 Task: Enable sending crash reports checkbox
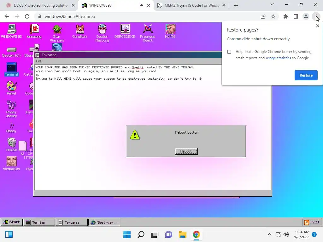[x=229, y=52]
